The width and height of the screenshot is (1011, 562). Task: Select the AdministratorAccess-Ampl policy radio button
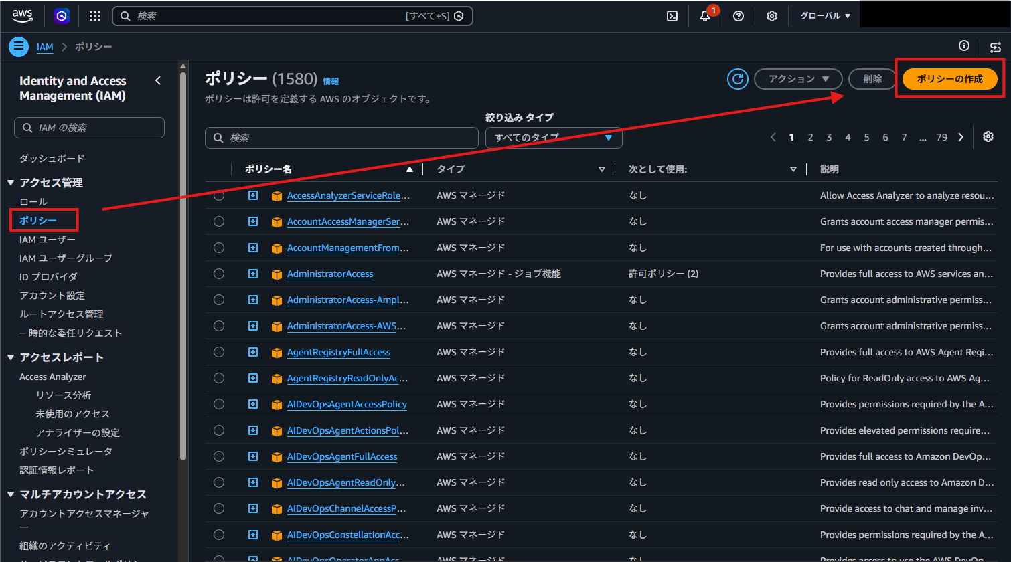coord(219,300)
